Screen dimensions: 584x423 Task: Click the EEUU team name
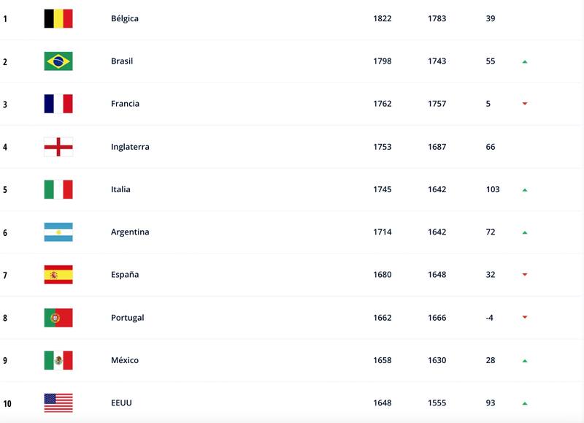[121, 403]
